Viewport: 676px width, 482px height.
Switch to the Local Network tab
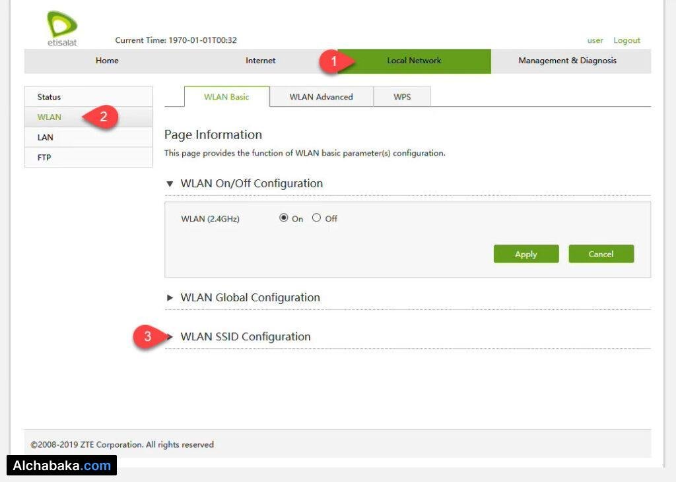coord(414,61)
